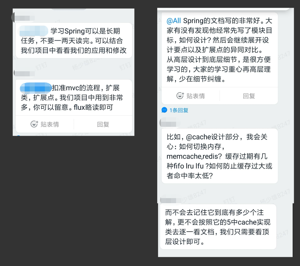Click 回复 under the @All Spring message
Screen dimensions: 300x266
pos(249,96)
